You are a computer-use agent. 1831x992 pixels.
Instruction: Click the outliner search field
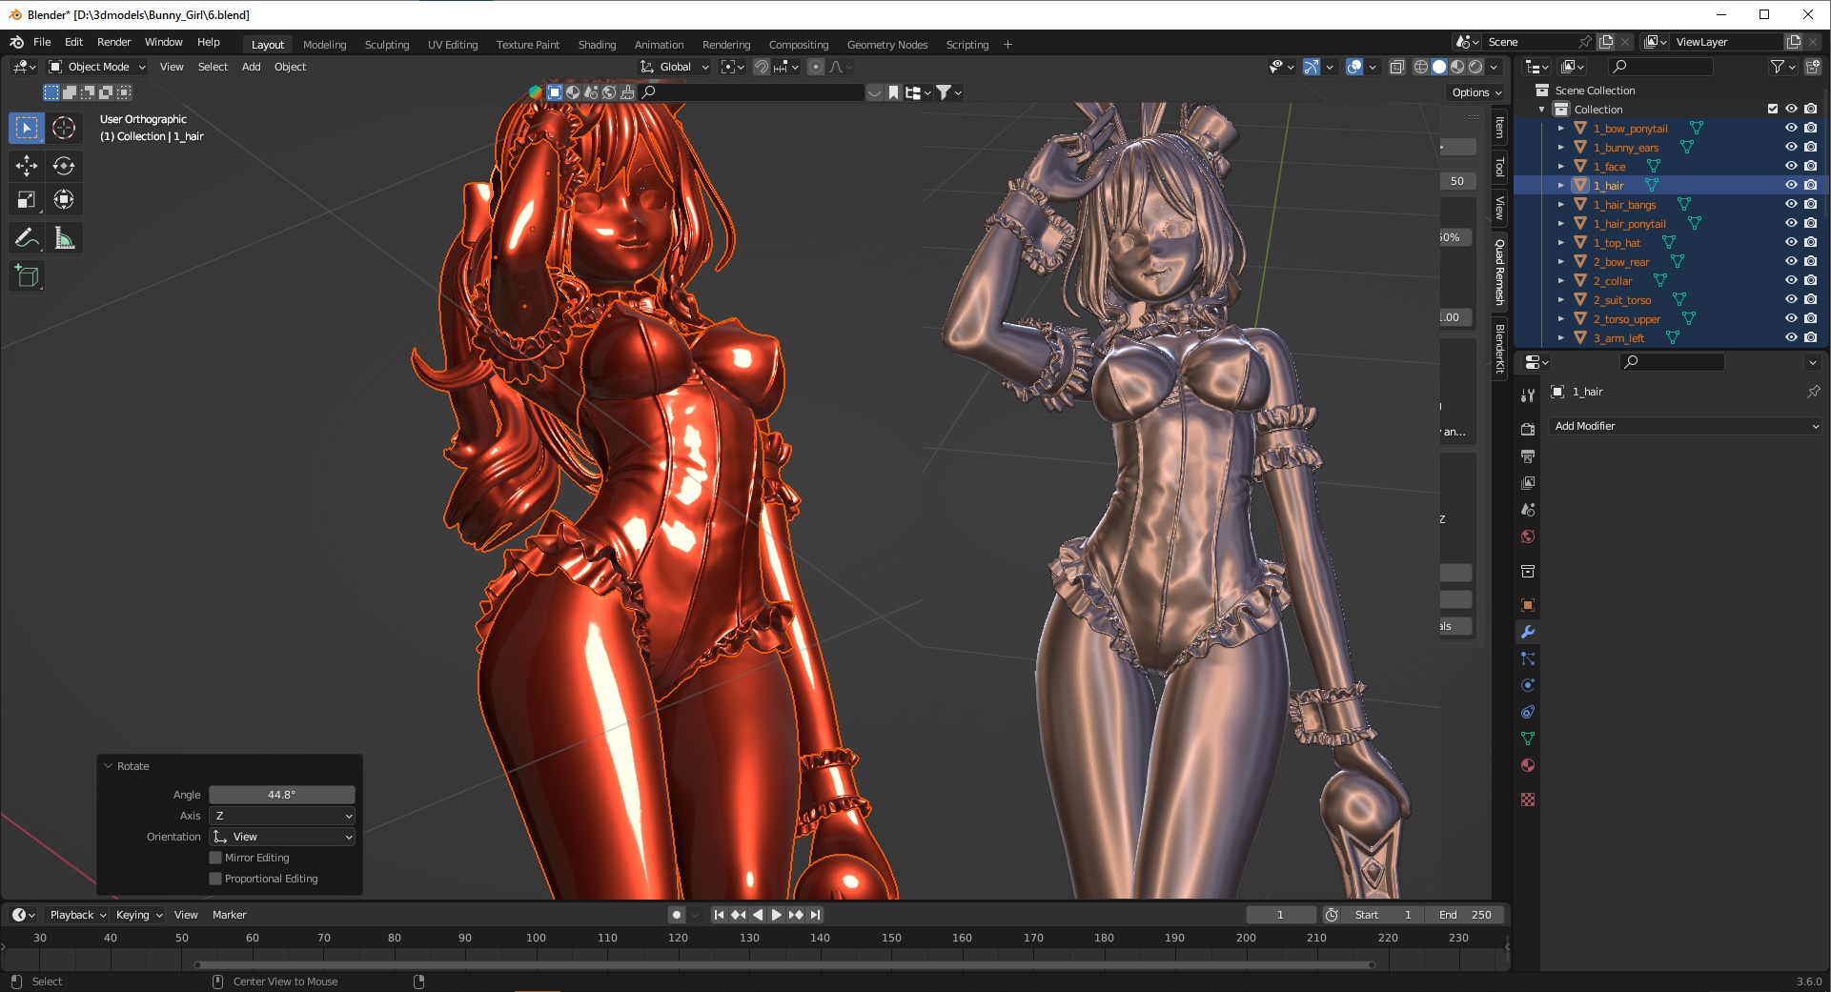point(1659,67)
